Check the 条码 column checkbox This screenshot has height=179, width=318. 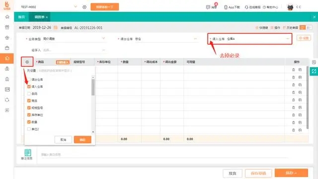coord(29,94)
